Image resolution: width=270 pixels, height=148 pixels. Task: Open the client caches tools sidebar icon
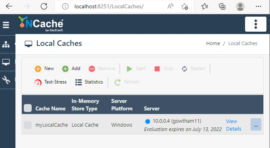coord(6,80)
